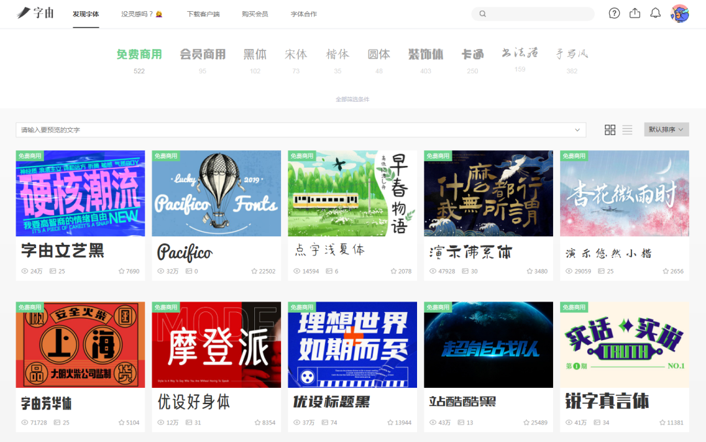Select the 免费商用 filter category
This screenshot has height=442, width=706.
pos(139,54)
